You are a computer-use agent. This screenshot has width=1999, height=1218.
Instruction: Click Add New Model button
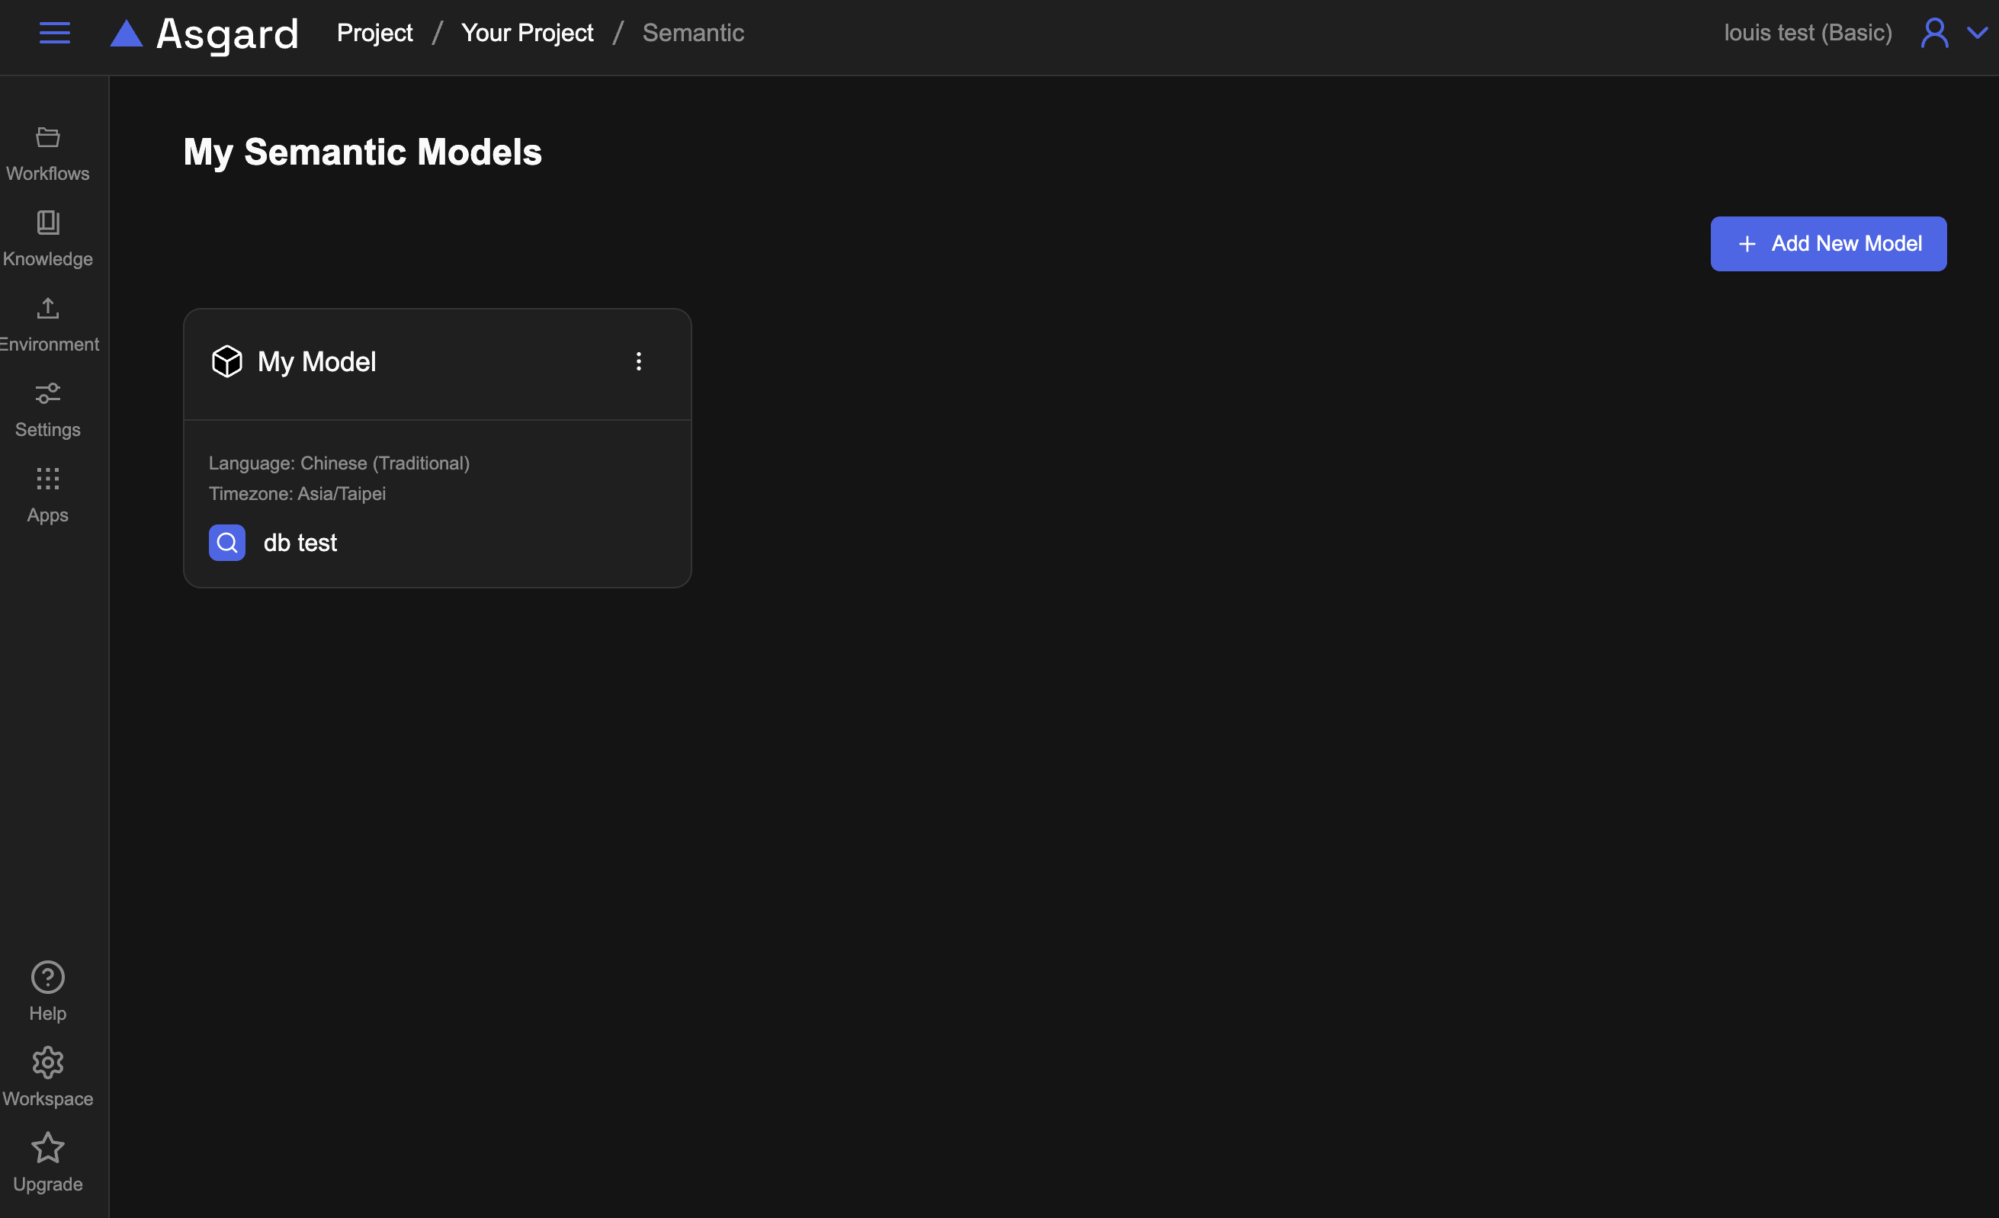tap(1827, 244)
